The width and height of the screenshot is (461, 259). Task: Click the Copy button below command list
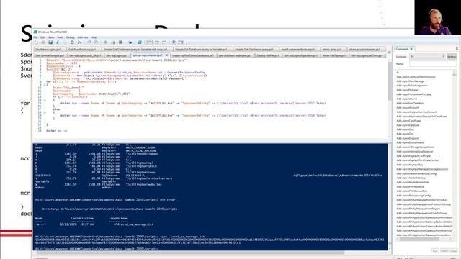(x=453, y=250)
